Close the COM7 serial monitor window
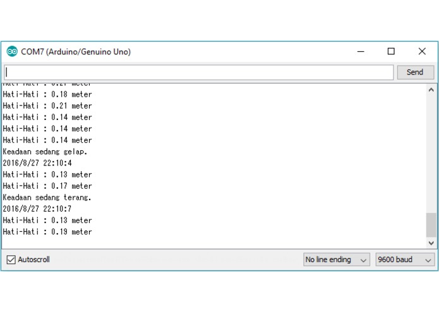 [x=422, y=52]
